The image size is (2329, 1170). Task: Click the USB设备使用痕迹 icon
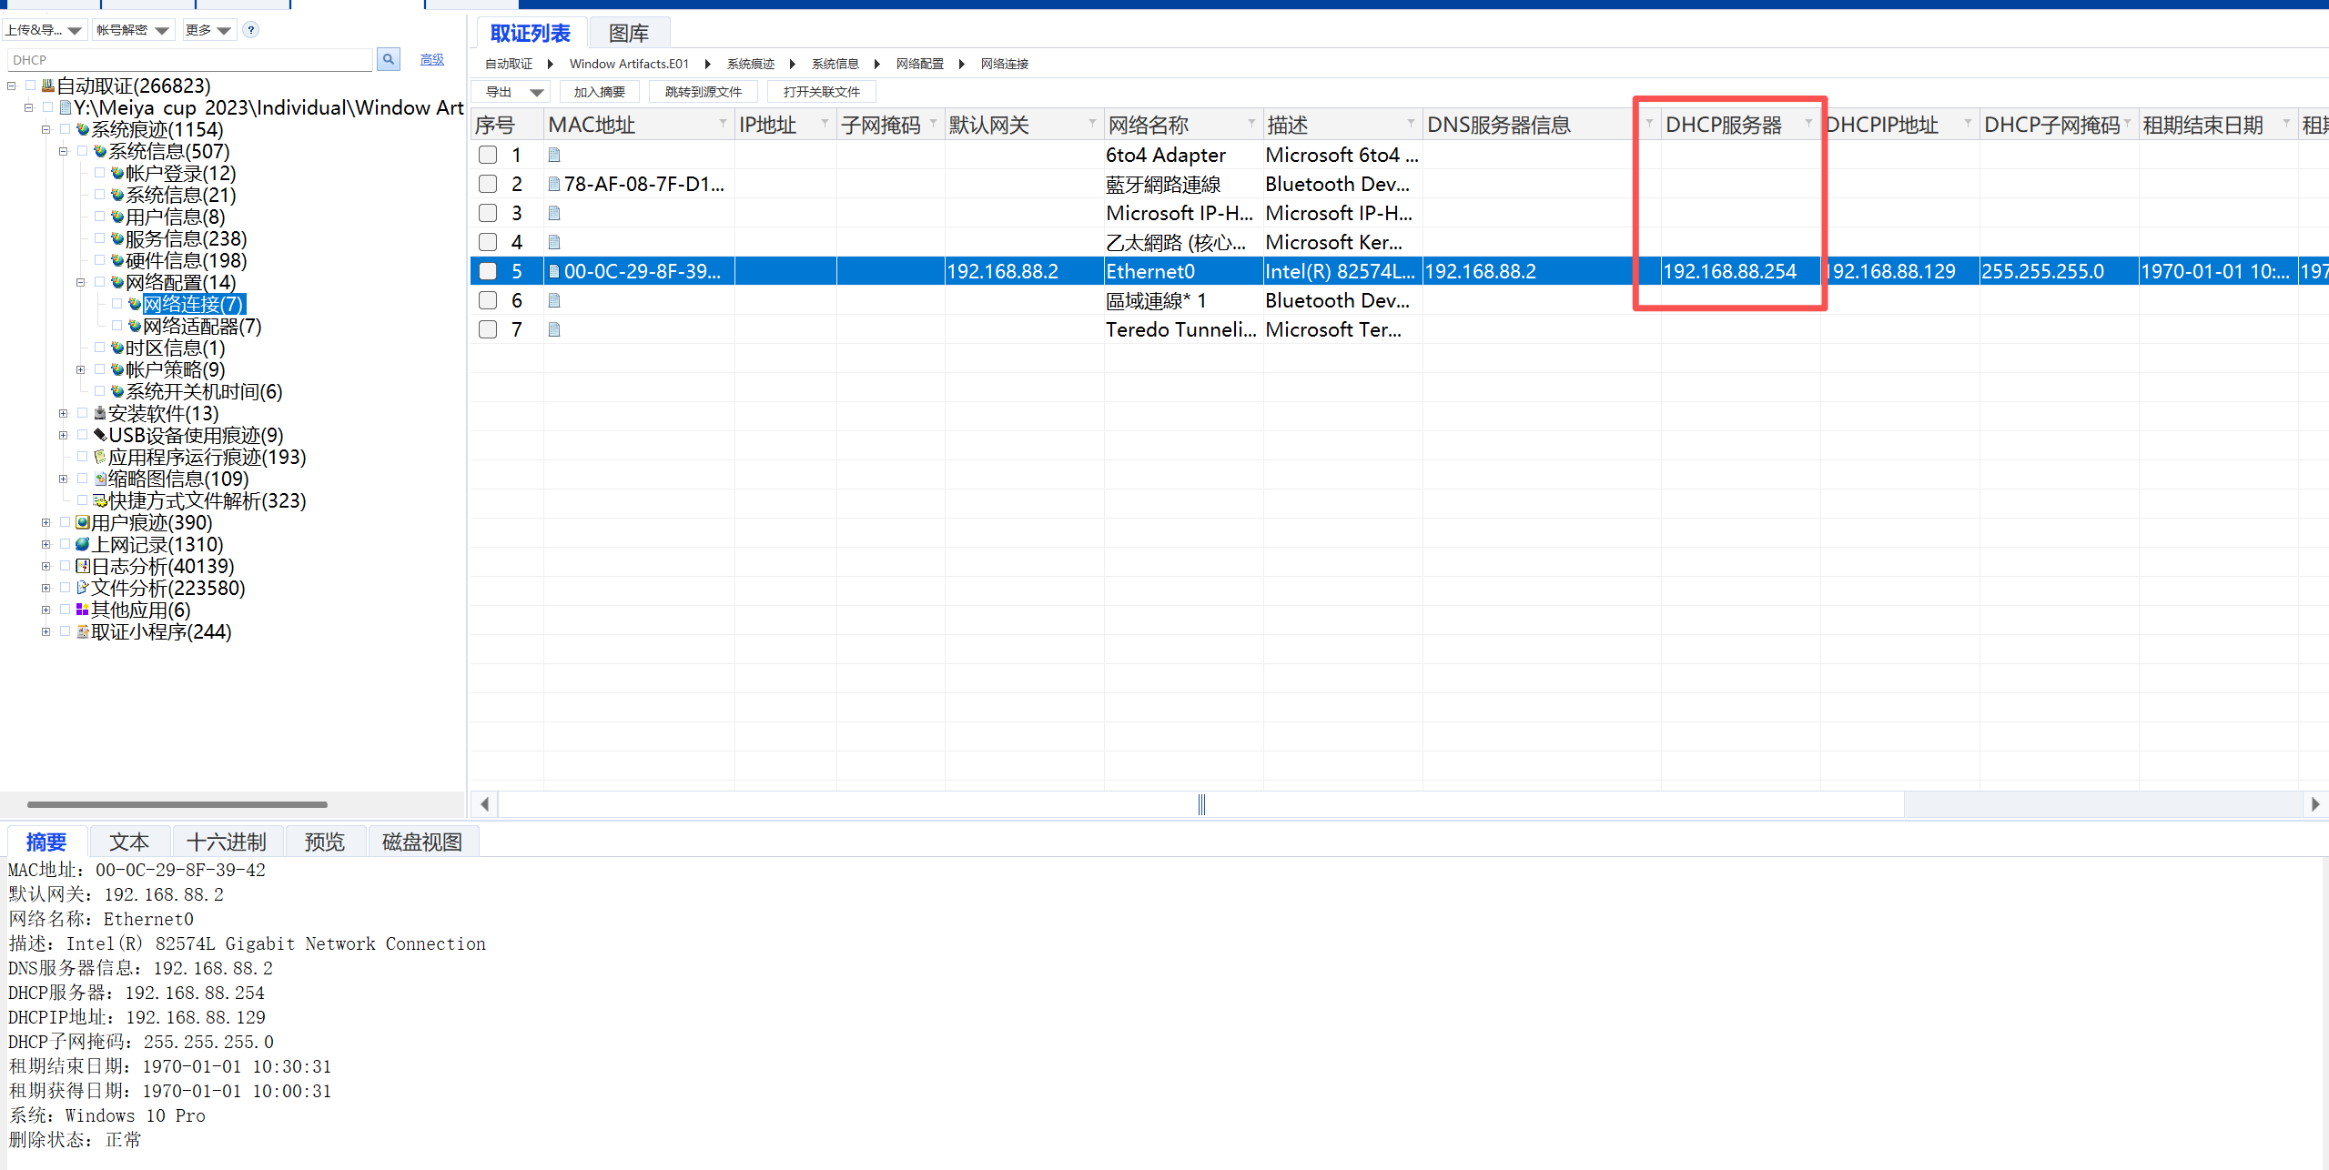coord(100,435)
